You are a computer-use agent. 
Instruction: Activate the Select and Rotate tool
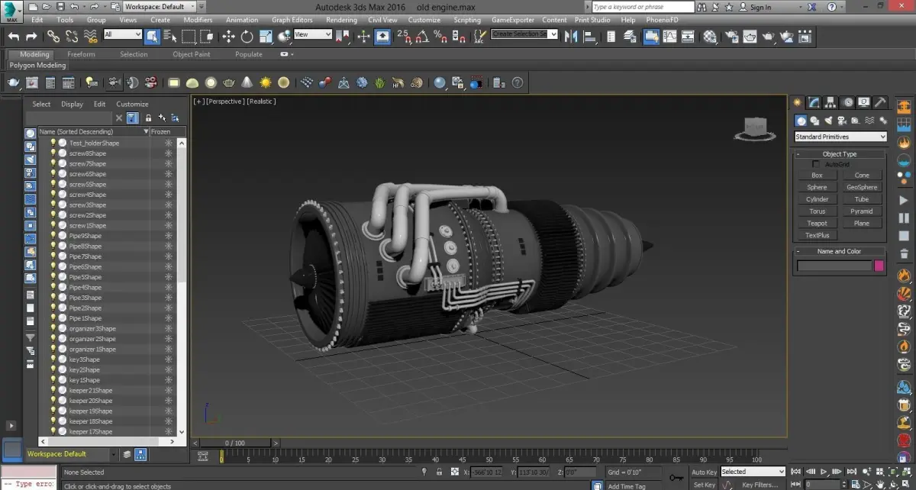tap(247, 36)
